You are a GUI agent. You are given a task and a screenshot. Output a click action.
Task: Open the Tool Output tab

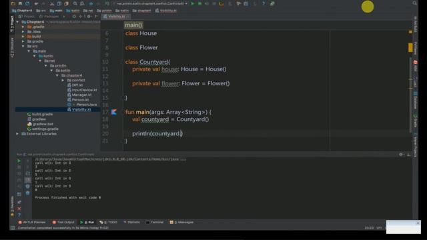[x=63, y=222]
